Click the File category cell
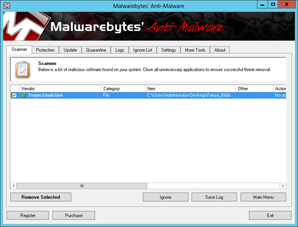298x227 pixels. (106, 95)
